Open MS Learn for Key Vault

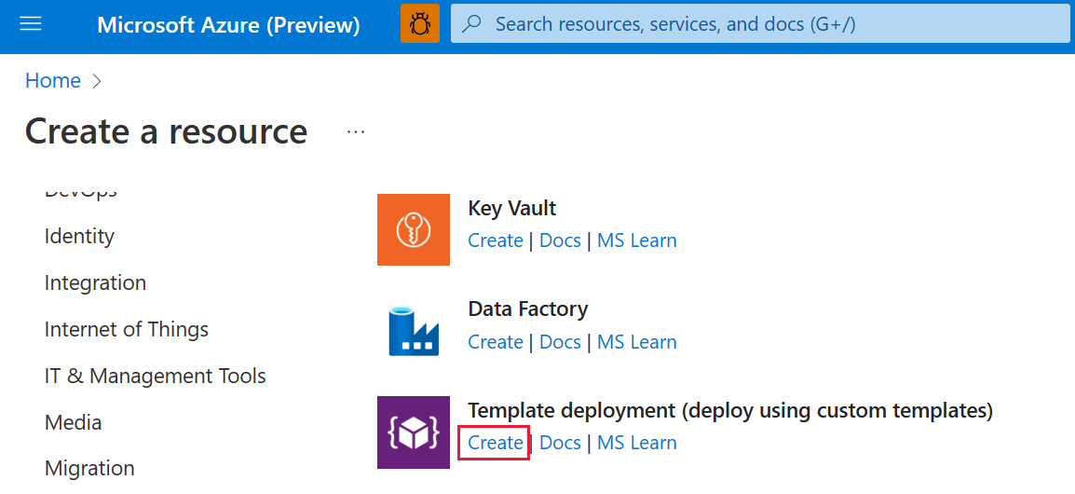(x=637, y=240)
